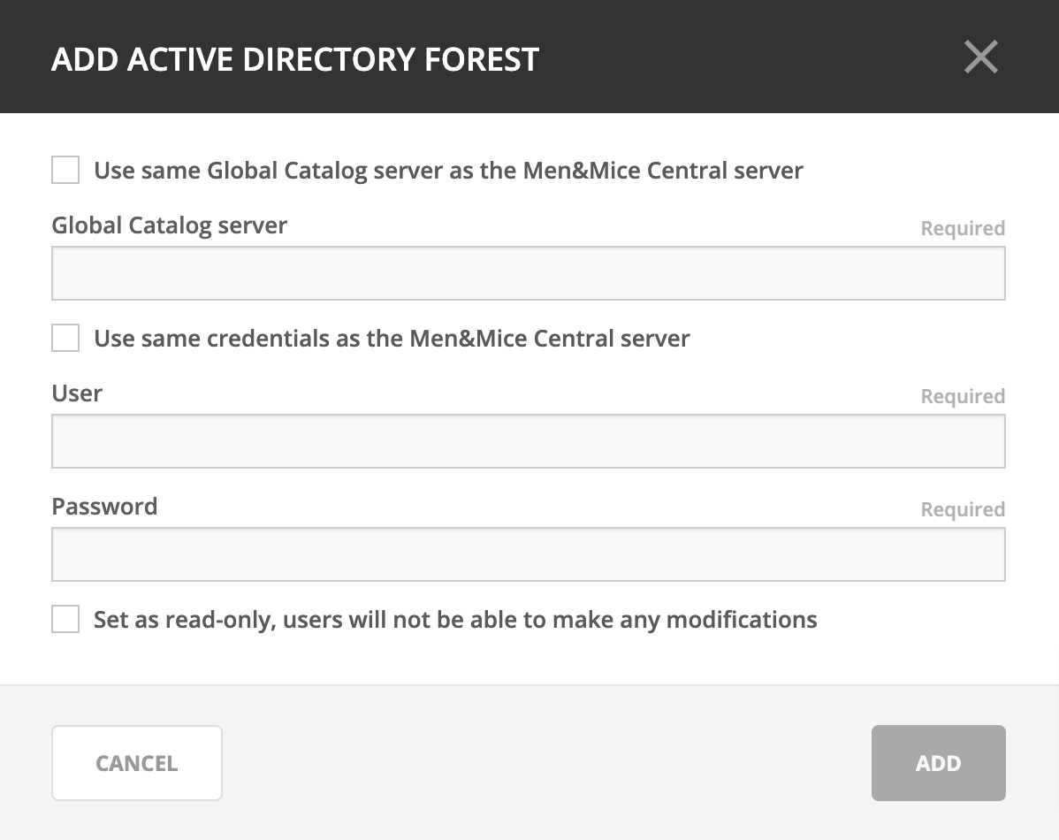Screen dimensions: 1059x840
Task: Click into the User input field
Action: tap(528, 441)
